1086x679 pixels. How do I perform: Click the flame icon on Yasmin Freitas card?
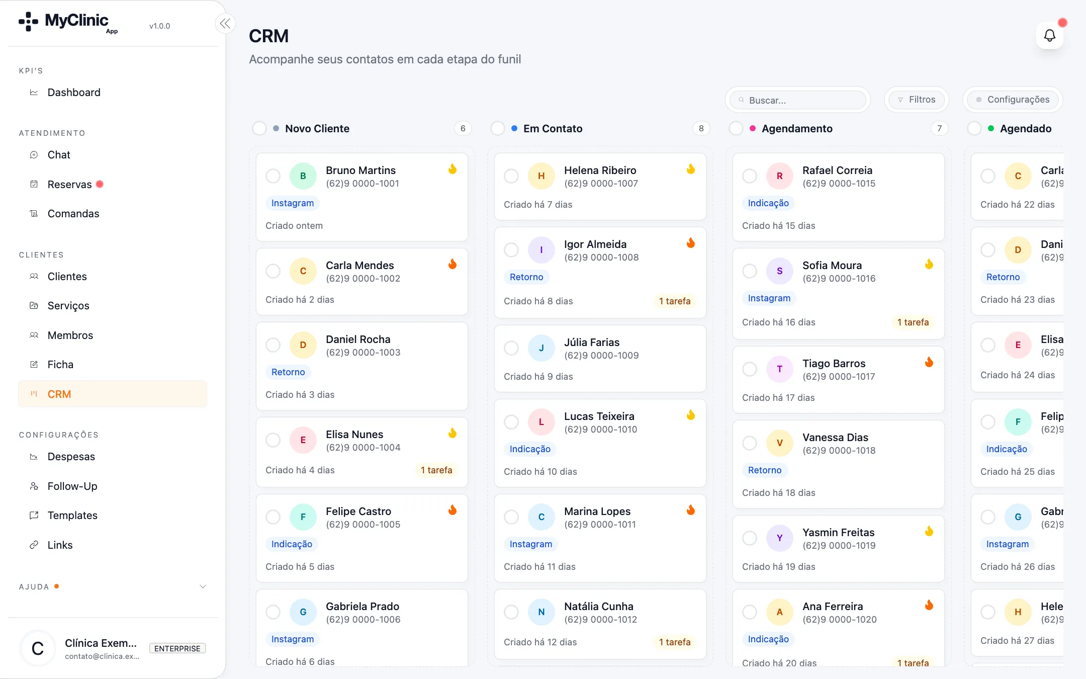(x=929, y=531)
